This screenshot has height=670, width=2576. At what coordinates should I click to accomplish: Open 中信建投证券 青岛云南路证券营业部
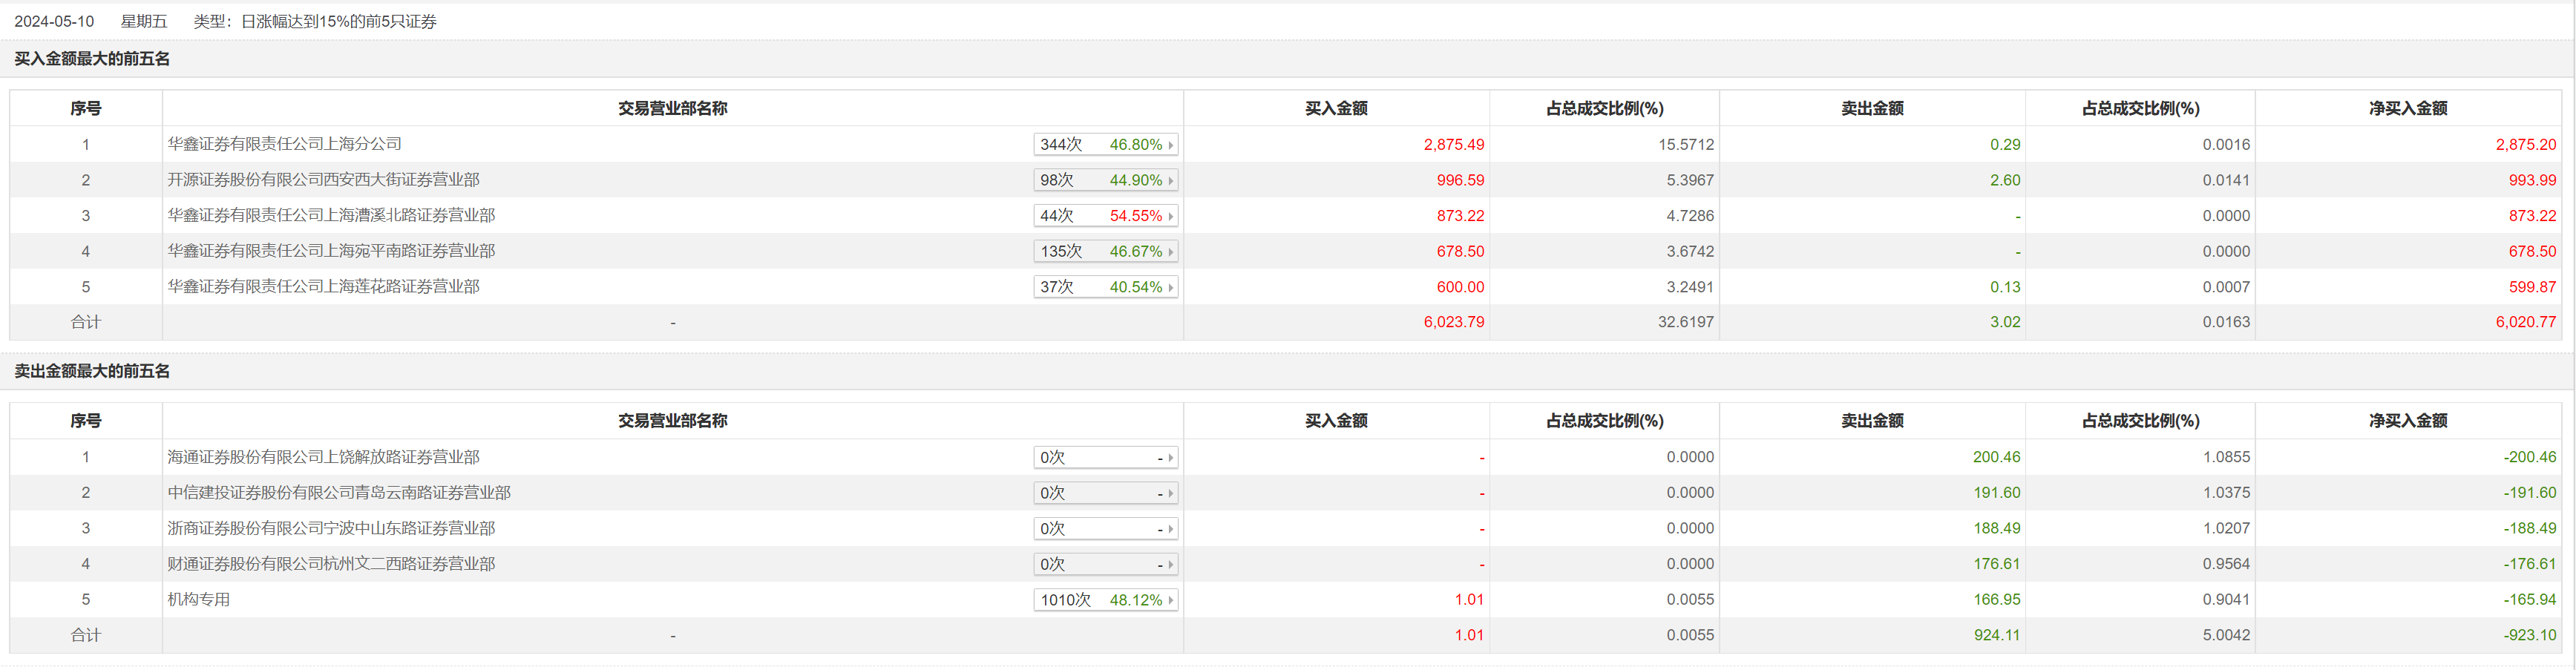coord(339,493)
